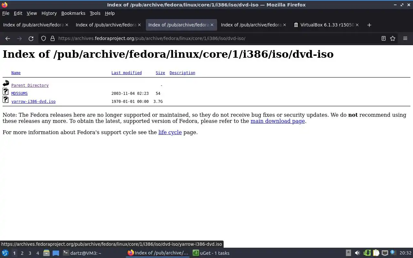Screen dimensions: 413x258
Task: Open the Lubuntu start menu icon
Action: pyautogui.click(x=5, y=253)
